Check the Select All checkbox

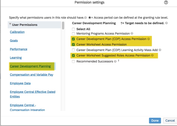click(73, 29)
